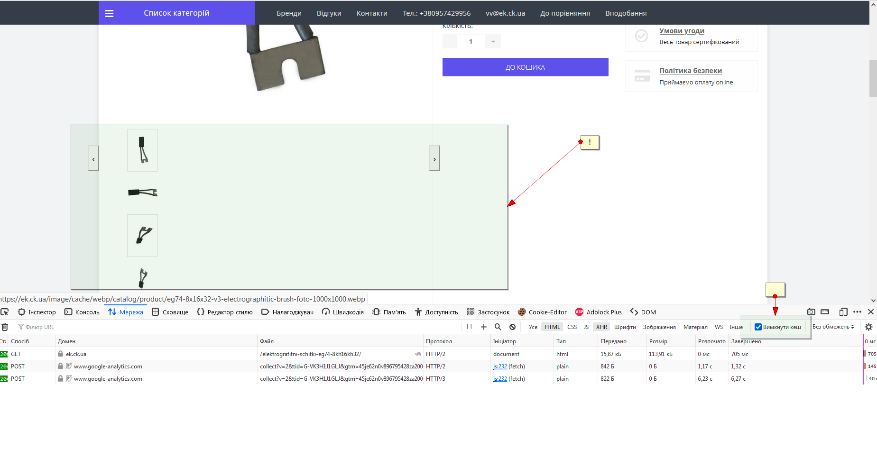Go to the previous thumbnail with the left arrow
This screenshot has width=877, height=458.
[x=93, y=158]
